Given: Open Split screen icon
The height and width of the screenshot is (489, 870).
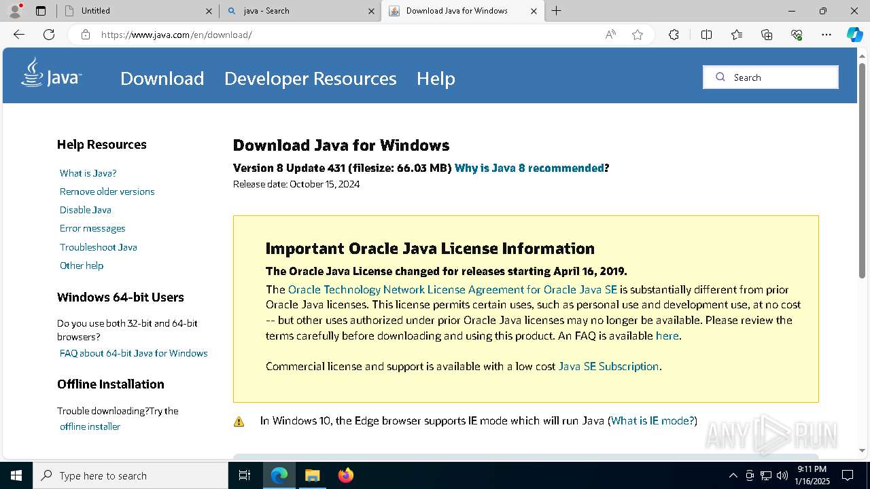Looking at the screenshot, I should (x=706, y=35).
